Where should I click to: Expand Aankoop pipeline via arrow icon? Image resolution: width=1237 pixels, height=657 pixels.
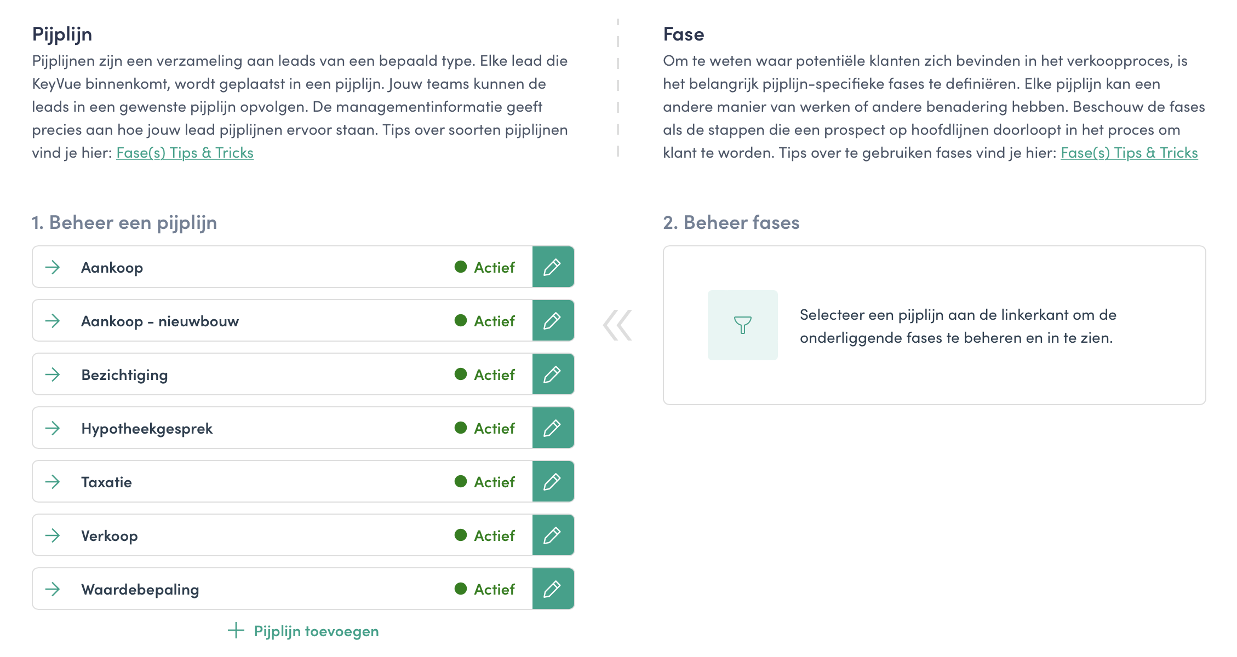tap(53, 267)
